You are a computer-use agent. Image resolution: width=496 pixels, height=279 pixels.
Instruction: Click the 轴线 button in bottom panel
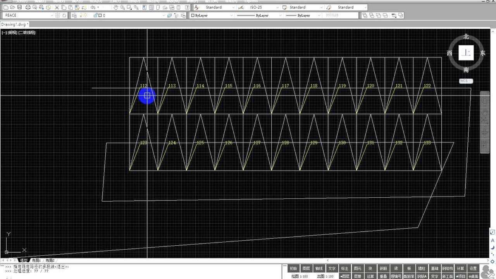[x=319, y=268]
